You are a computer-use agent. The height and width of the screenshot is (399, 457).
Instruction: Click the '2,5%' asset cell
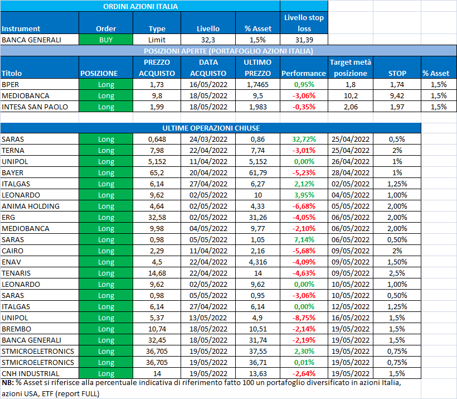[x=397, y=273]
